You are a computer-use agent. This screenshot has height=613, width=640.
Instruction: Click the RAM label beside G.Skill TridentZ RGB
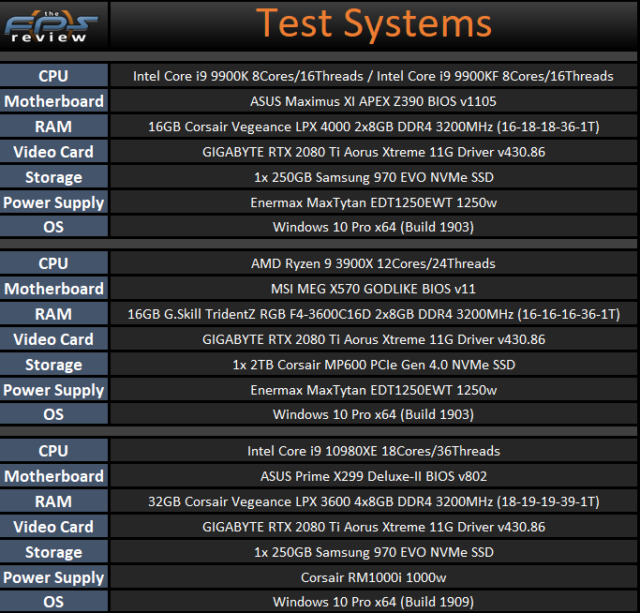(x=53, y=314)
